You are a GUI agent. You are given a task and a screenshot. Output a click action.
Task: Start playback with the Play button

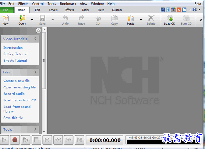(x=4, y=140)
